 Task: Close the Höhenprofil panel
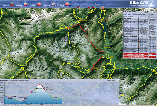coord(118,80)
